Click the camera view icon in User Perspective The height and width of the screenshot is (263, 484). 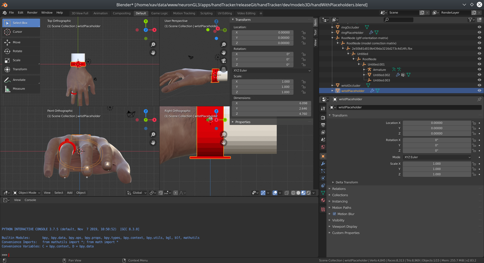[x=224, y=61]
